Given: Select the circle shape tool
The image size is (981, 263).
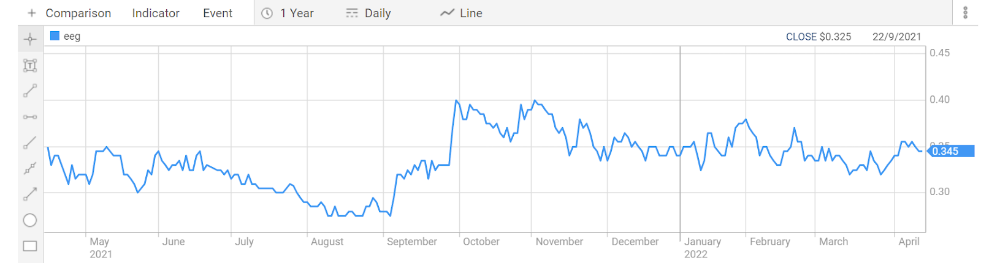Looking at the screenshot, I should (x=30, y=220).
